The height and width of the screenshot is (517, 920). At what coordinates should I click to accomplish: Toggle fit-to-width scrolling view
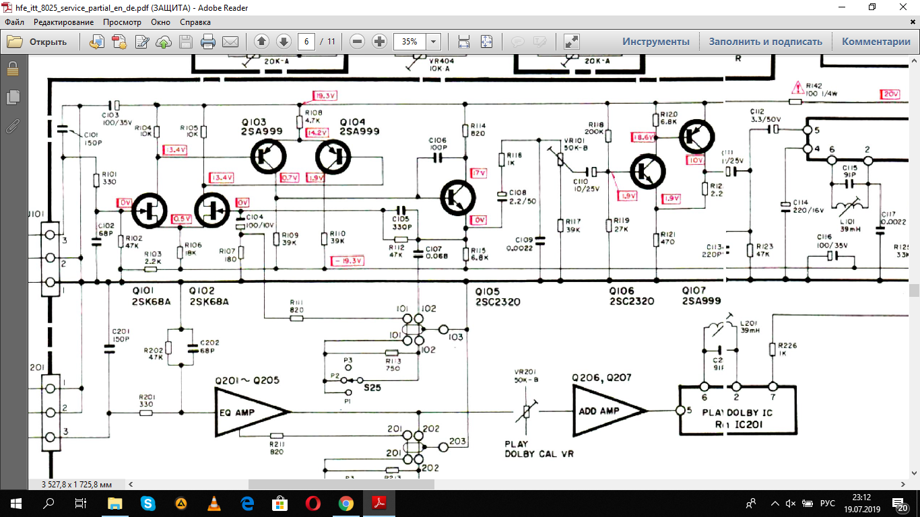[464, 42]
